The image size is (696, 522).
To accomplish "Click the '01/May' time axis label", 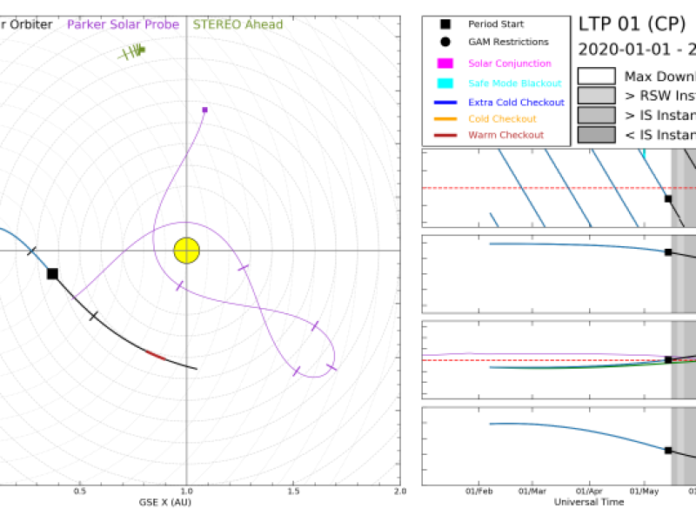I will pyautogui.click(x=644, y=491).
